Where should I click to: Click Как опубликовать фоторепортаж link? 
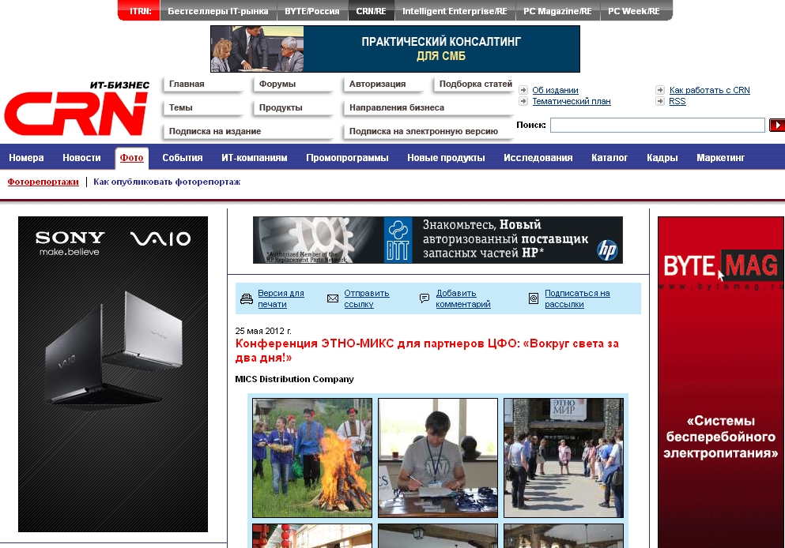[x=167, y=182]
